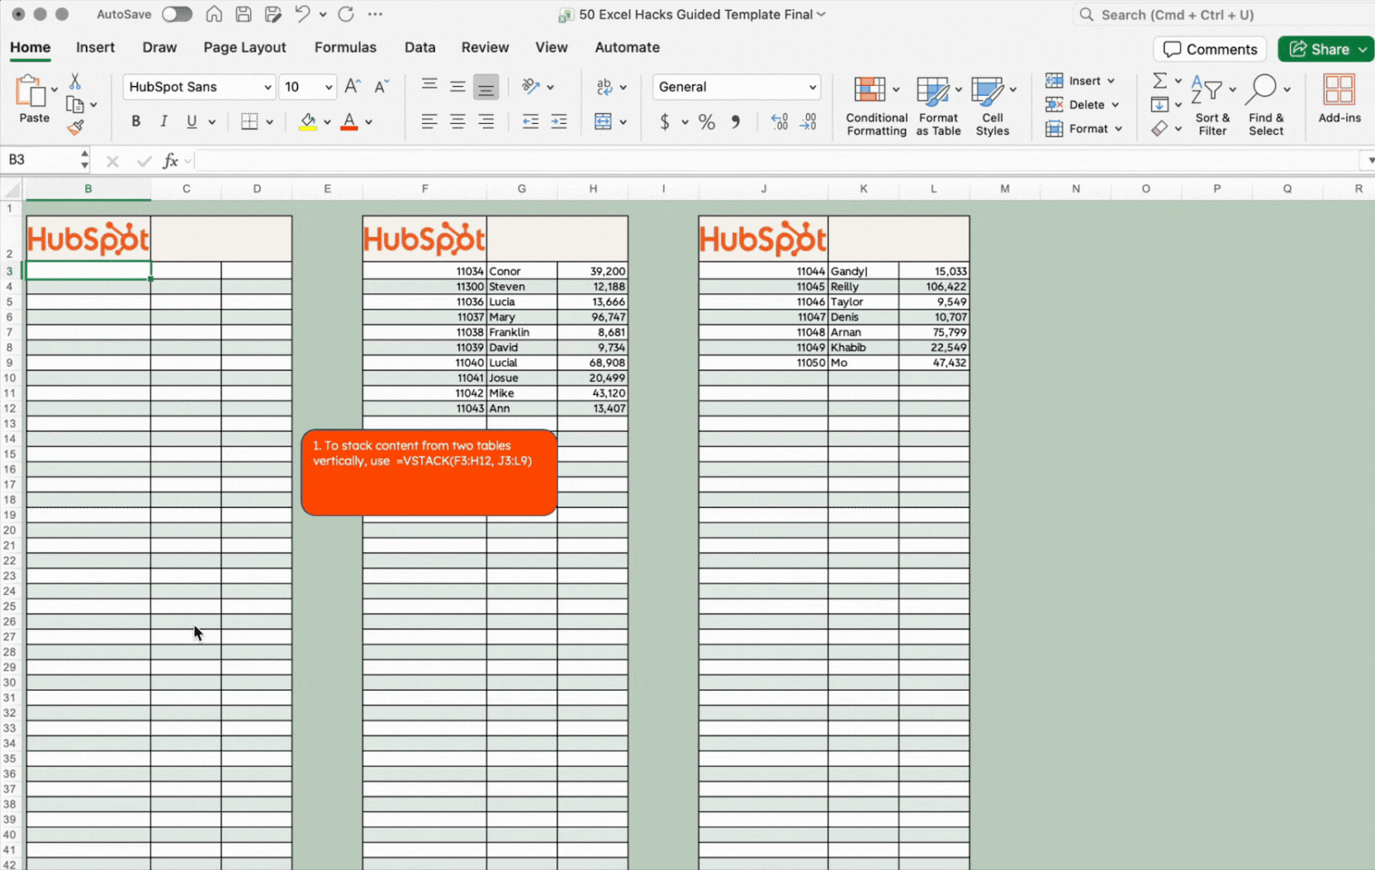Toggle the AutoSave switch
This screenshot has width=1375, height=870.
point(177,14)
